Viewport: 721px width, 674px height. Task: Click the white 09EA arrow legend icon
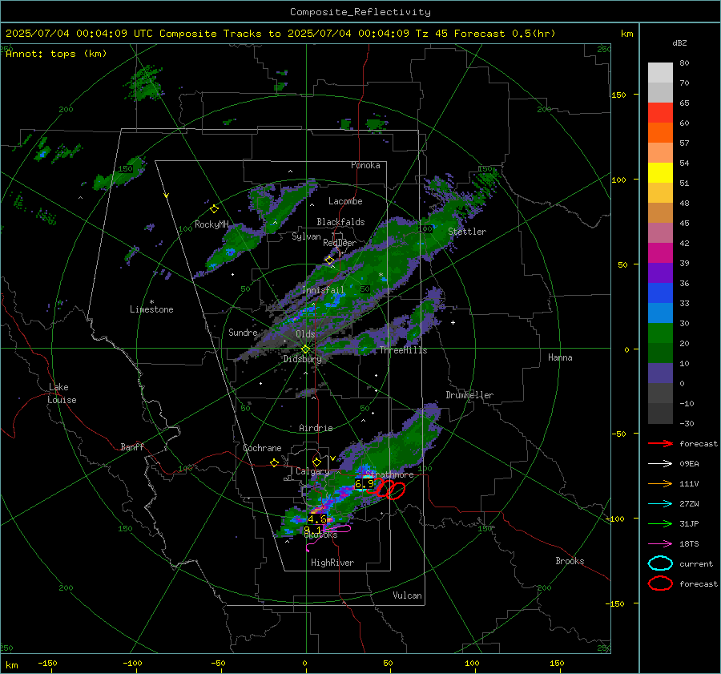click(x=660, y=464)
